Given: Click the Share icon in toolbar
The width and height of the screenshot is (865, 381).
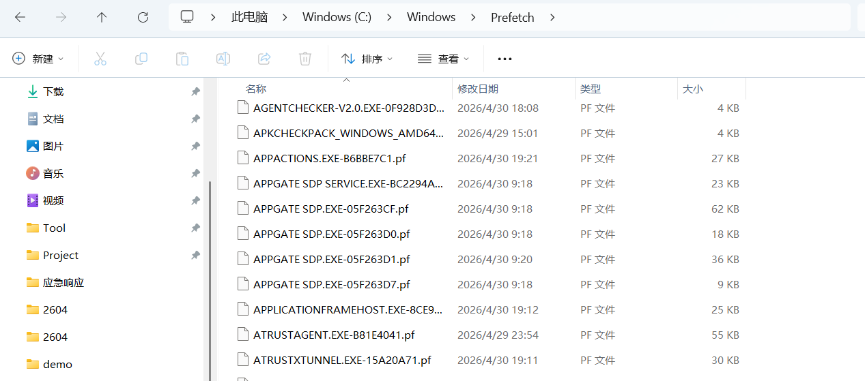Looking at the screenshot, I should (x=264, y=59).
